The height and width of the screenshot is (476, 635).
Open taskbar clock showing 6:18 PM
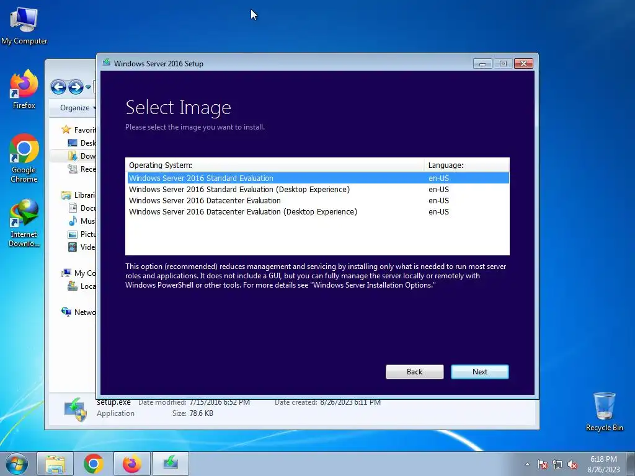pyautogui.click(x=603, y=464)
